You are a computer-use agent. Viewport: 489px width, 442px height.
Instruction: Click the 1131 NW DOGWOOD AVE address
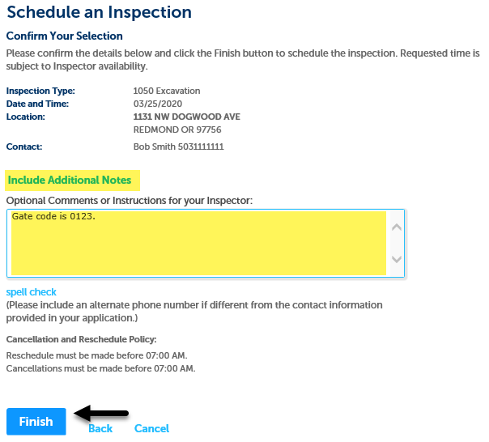click(x=186, y=117)
